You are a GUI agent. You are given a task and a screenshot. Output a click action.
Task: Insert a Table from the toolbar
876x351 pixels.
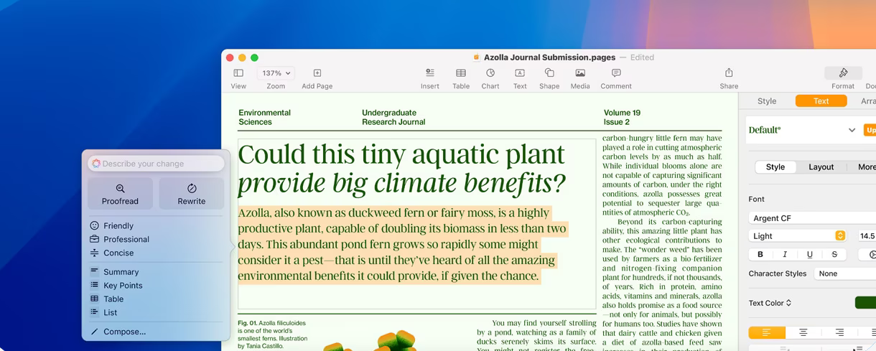461,73
